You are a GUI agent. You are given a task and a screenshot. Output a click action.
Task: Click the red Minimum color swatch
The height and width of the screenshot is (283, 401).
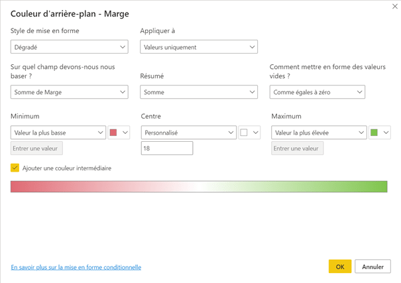click(113, 133)
